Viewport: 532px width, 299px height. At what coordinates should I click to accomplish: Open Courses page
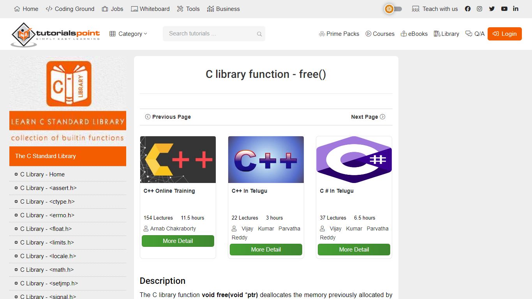pyautogui.click(x=380, y=34)
